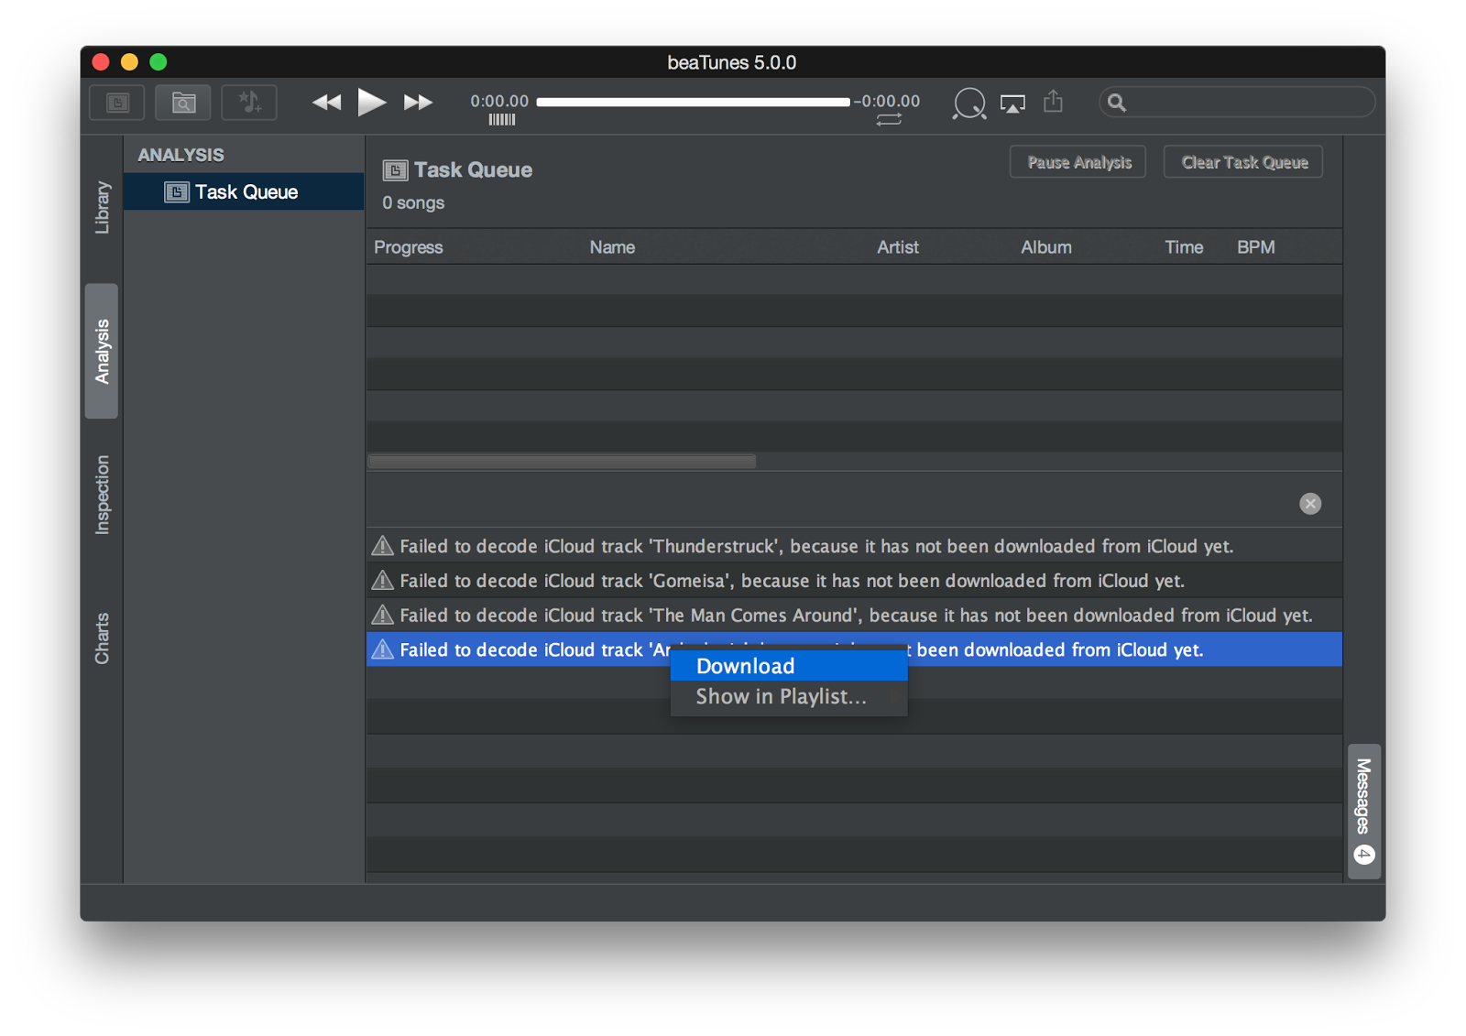Click the ANALYSIS sidebar heading
Screen dimensions: 1466x1036
[181, 155]
